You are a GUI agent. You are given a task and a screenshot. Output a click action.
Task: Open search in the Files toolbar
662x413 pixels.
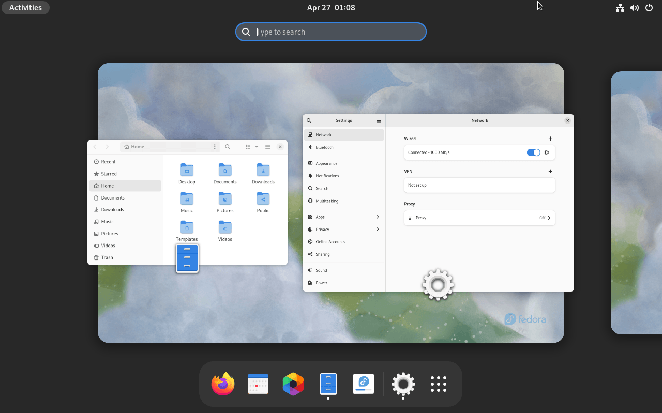click(228, 147)
